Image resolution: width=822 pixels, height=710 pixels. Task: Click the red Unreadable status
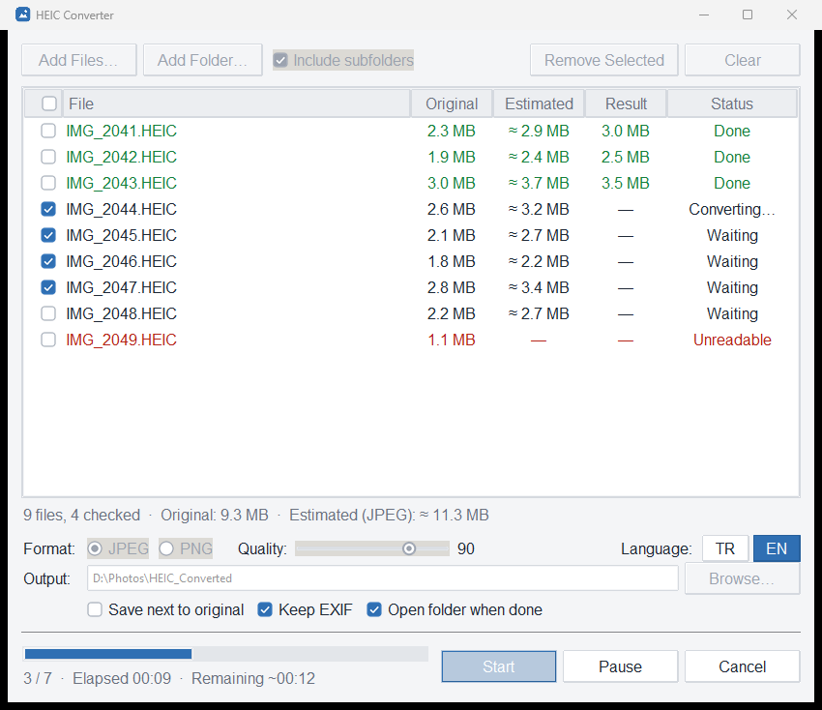click(732, 340)
